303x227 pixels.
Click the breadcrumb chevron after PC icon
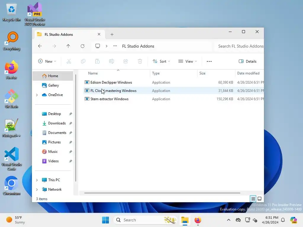click(x=107, y=46)
